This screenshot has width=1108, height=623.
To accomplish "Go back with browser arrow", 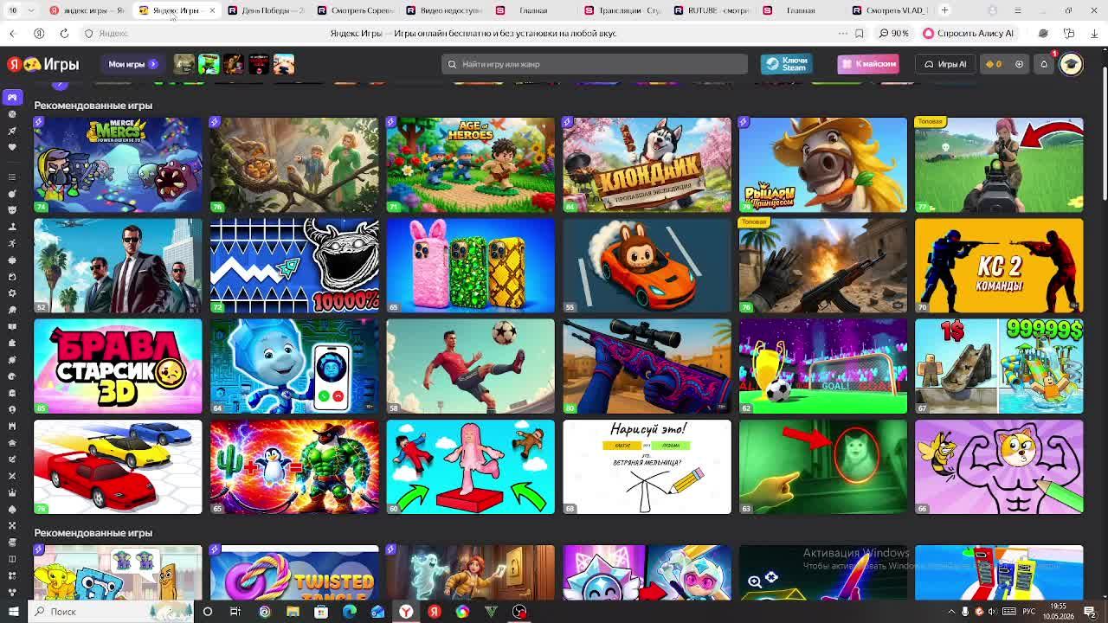I will point(12,33).
